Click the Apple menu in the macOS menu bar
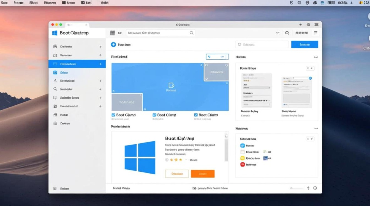This screenshot has height=206, width=370. (x=5, y=3)
